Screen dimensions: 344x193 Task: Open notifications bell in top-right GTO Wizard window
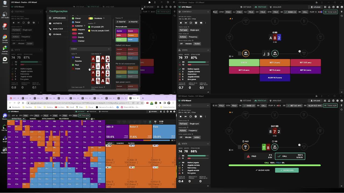[x=329, y=7]
